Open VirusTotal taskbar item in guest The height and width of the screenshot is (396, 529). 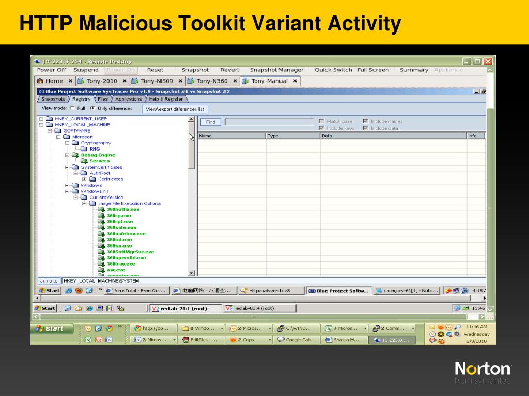coord(136,291)
